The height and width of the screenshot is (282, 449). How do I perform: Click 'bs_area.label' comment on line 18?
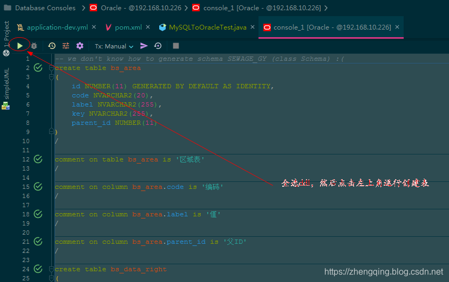coord(160,214)
